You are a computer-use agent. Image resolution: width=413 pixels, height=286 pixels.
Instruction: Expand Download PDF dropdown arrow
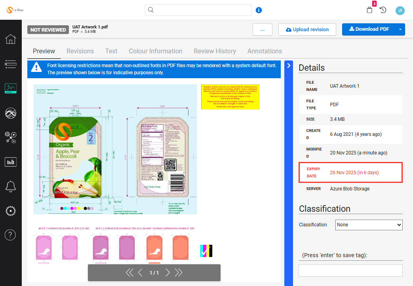(x=400, y=30)
